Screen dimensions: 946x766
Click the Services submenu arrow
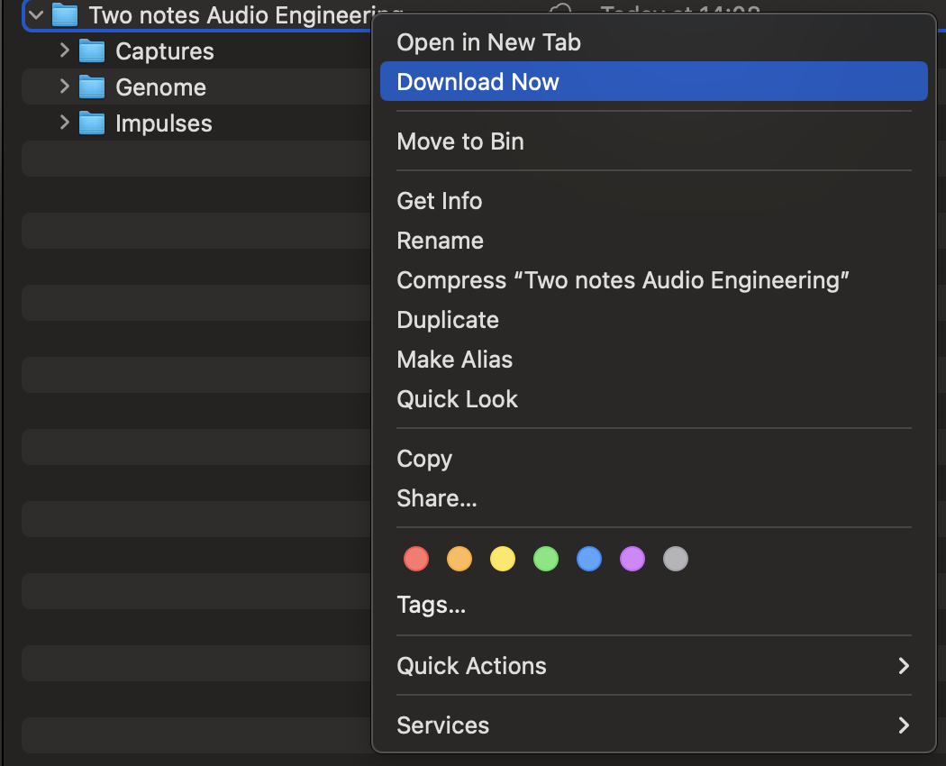[903, 725]
